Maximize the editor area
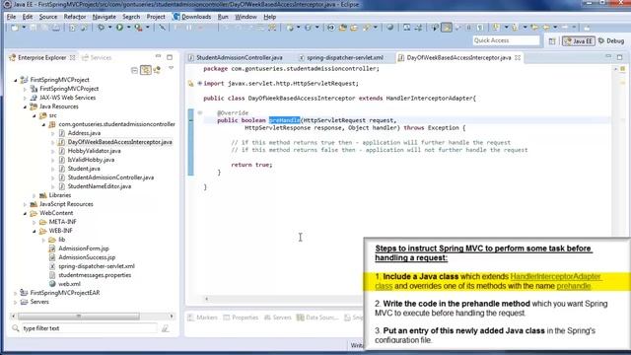Viewport: 631px width, 355px height. coord(620,57)
